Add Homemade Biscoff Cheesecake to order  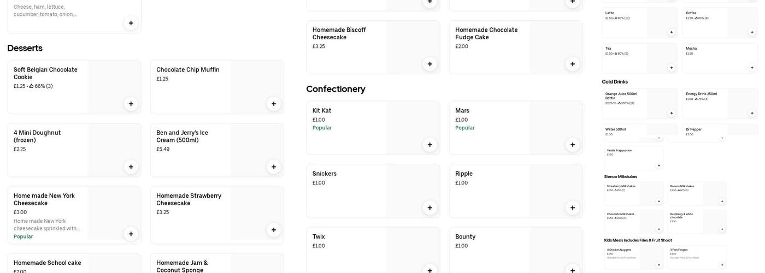click(x=429, y=64)
